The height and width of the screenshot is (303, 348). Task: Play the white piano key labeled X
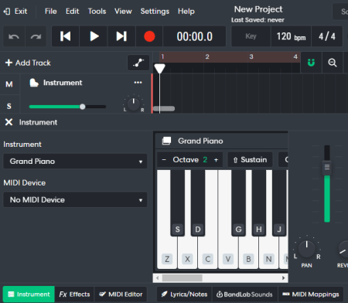[187, 259]
